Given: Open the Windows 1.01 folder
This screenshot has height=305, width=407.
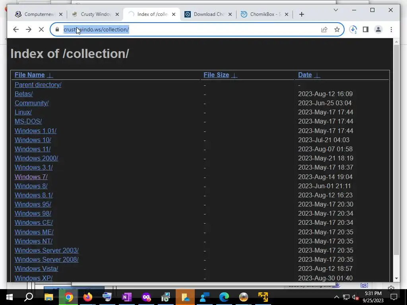Looking at the screenshot, I should (x=35, y=131).
